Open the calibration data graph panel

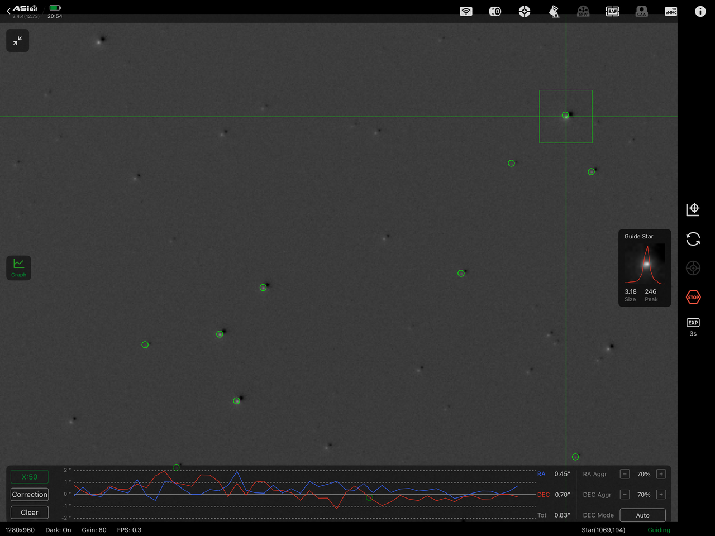[693, 209]
